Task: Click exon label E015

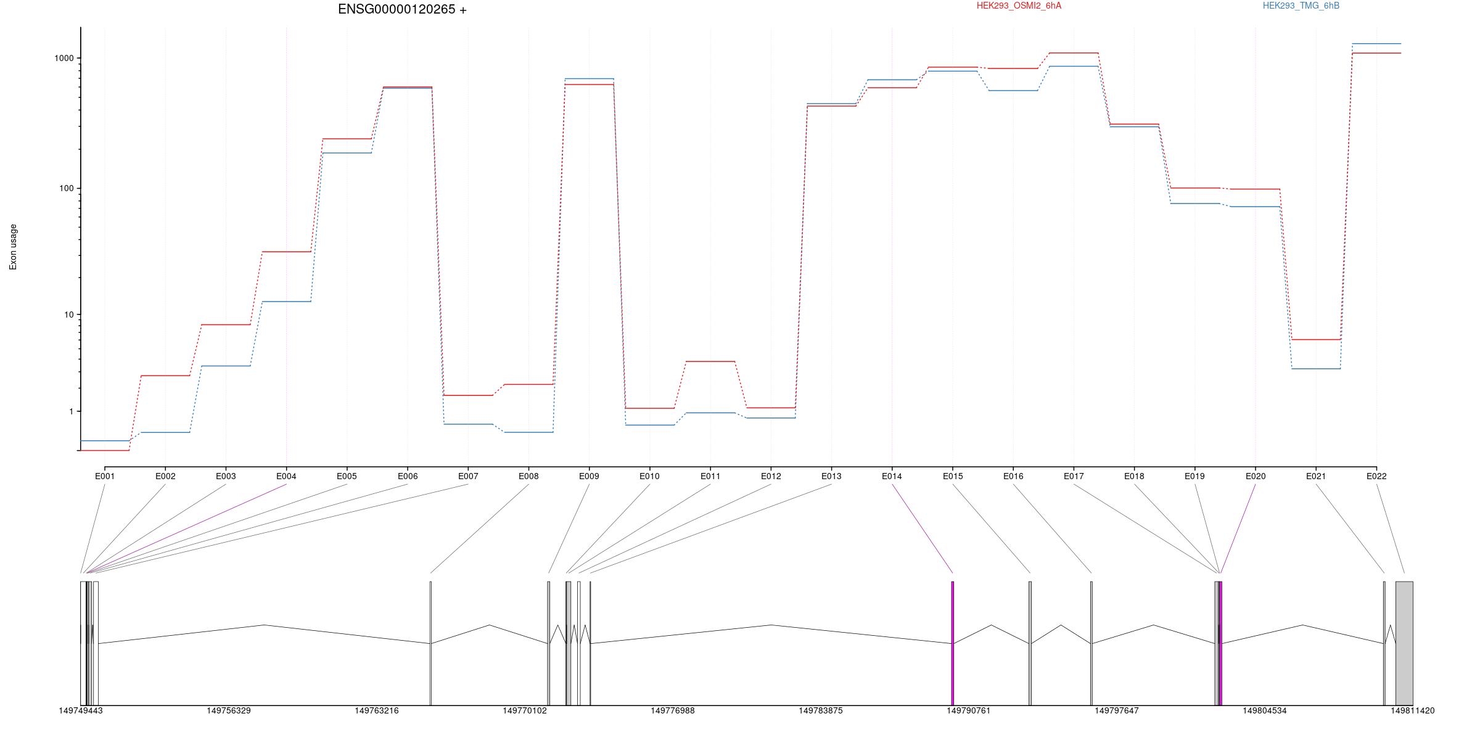Action: [x=953, y=476]
